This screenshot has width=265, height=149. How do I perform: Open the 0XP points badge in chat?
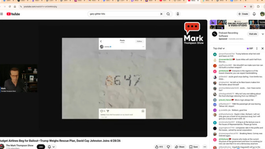point(250,48)
